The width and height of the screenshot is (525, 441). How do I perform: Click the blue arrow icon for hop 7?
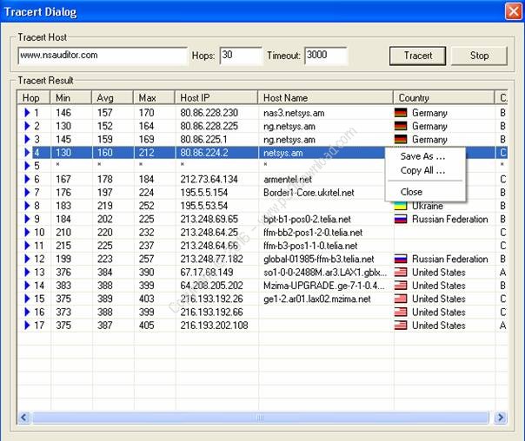[x=28, y=192]
